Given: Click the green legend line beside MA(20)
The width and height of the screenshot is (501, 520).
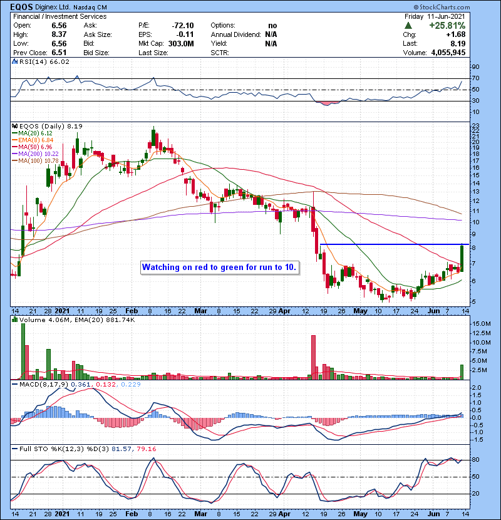Looking at the screenshot, I should [x=14, y=133].
